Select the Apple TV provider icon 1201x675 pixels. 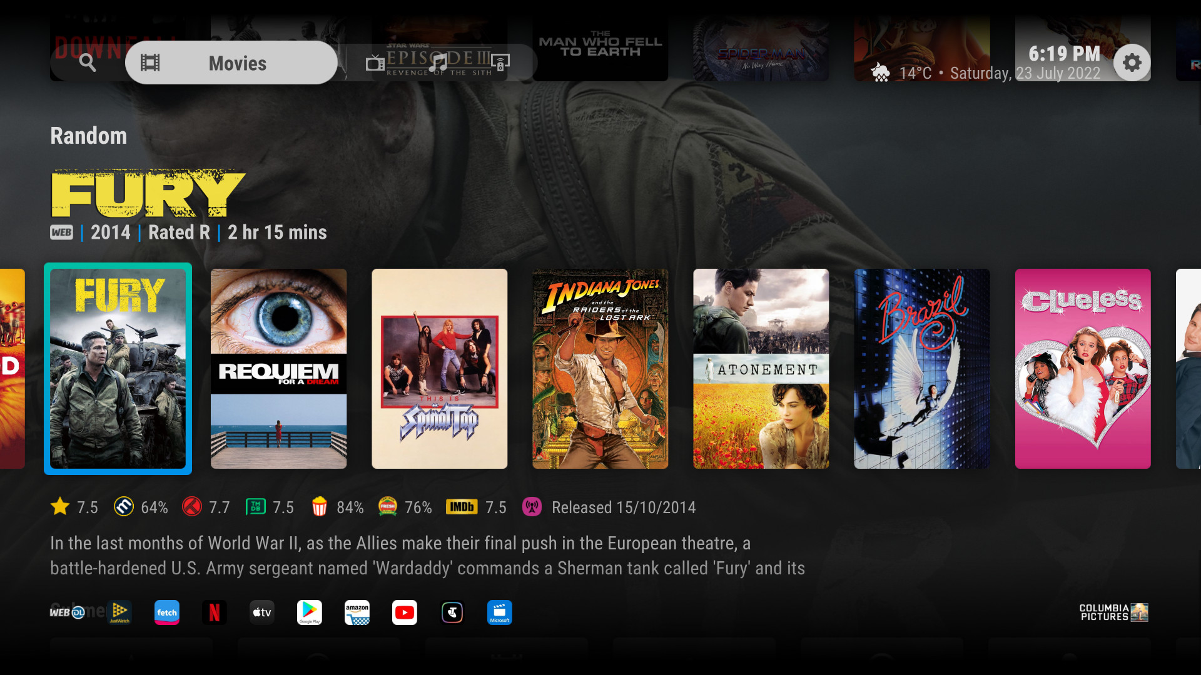[x=262, y=612]
